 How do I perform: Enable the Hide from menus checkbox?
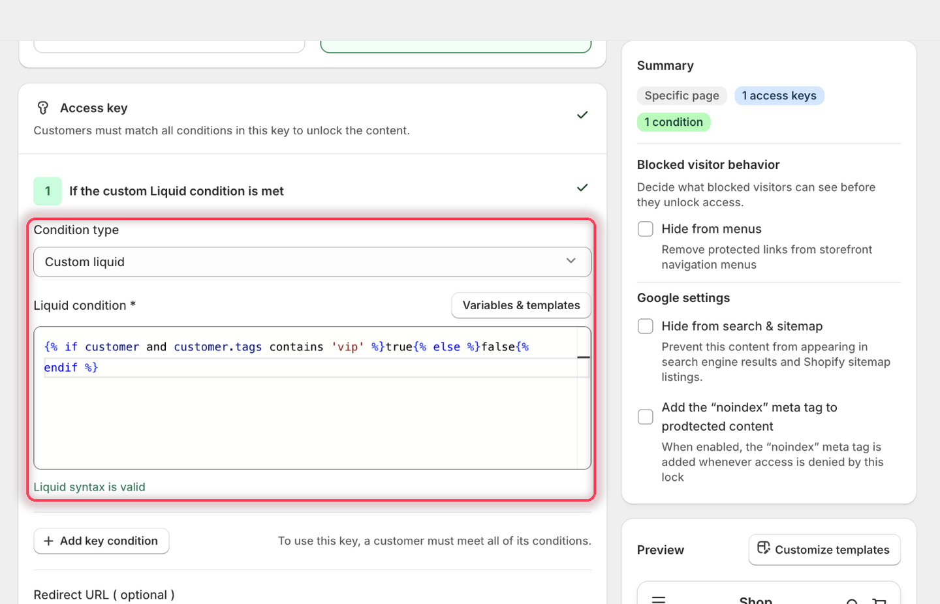pos(646,229)
